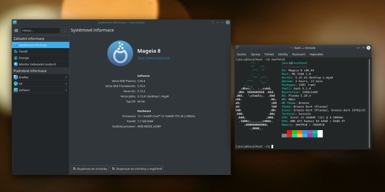
Task: Click the 64-bit OS type value
Action: [141, 101]
